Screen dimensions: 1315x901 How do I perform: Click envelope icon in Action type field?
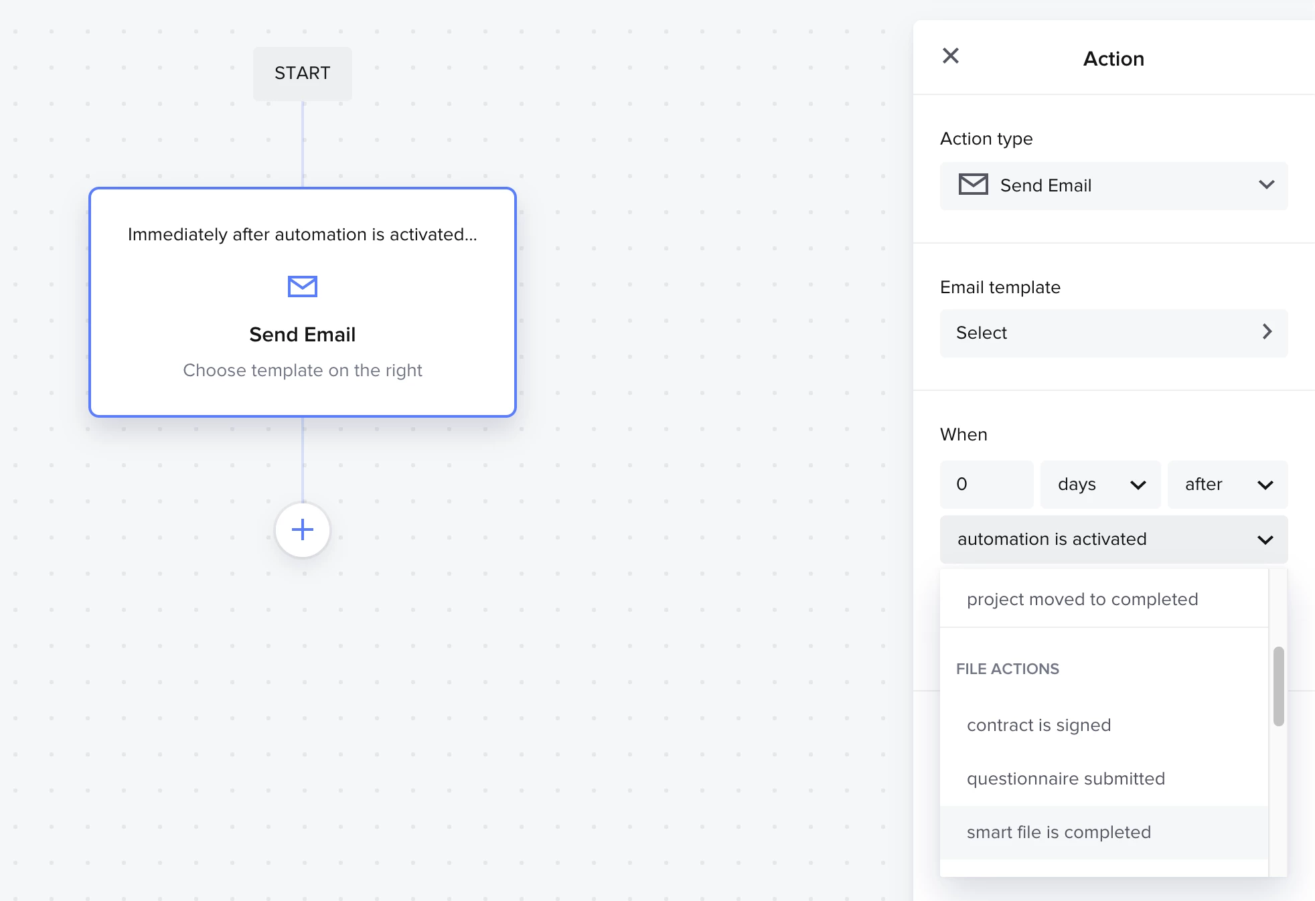click(973, 185)
